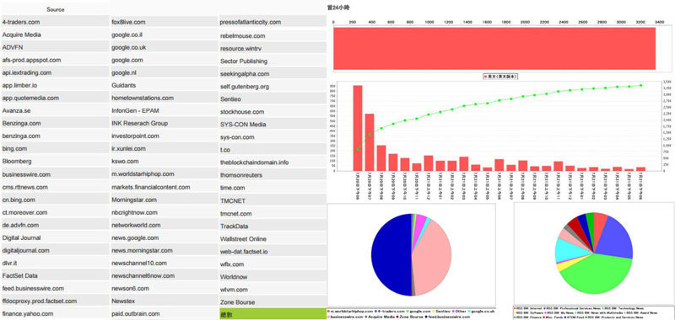This screenshot has height=320, width=675.
Task: Click the google.nl table cell
Action: (x=165, y=72)
